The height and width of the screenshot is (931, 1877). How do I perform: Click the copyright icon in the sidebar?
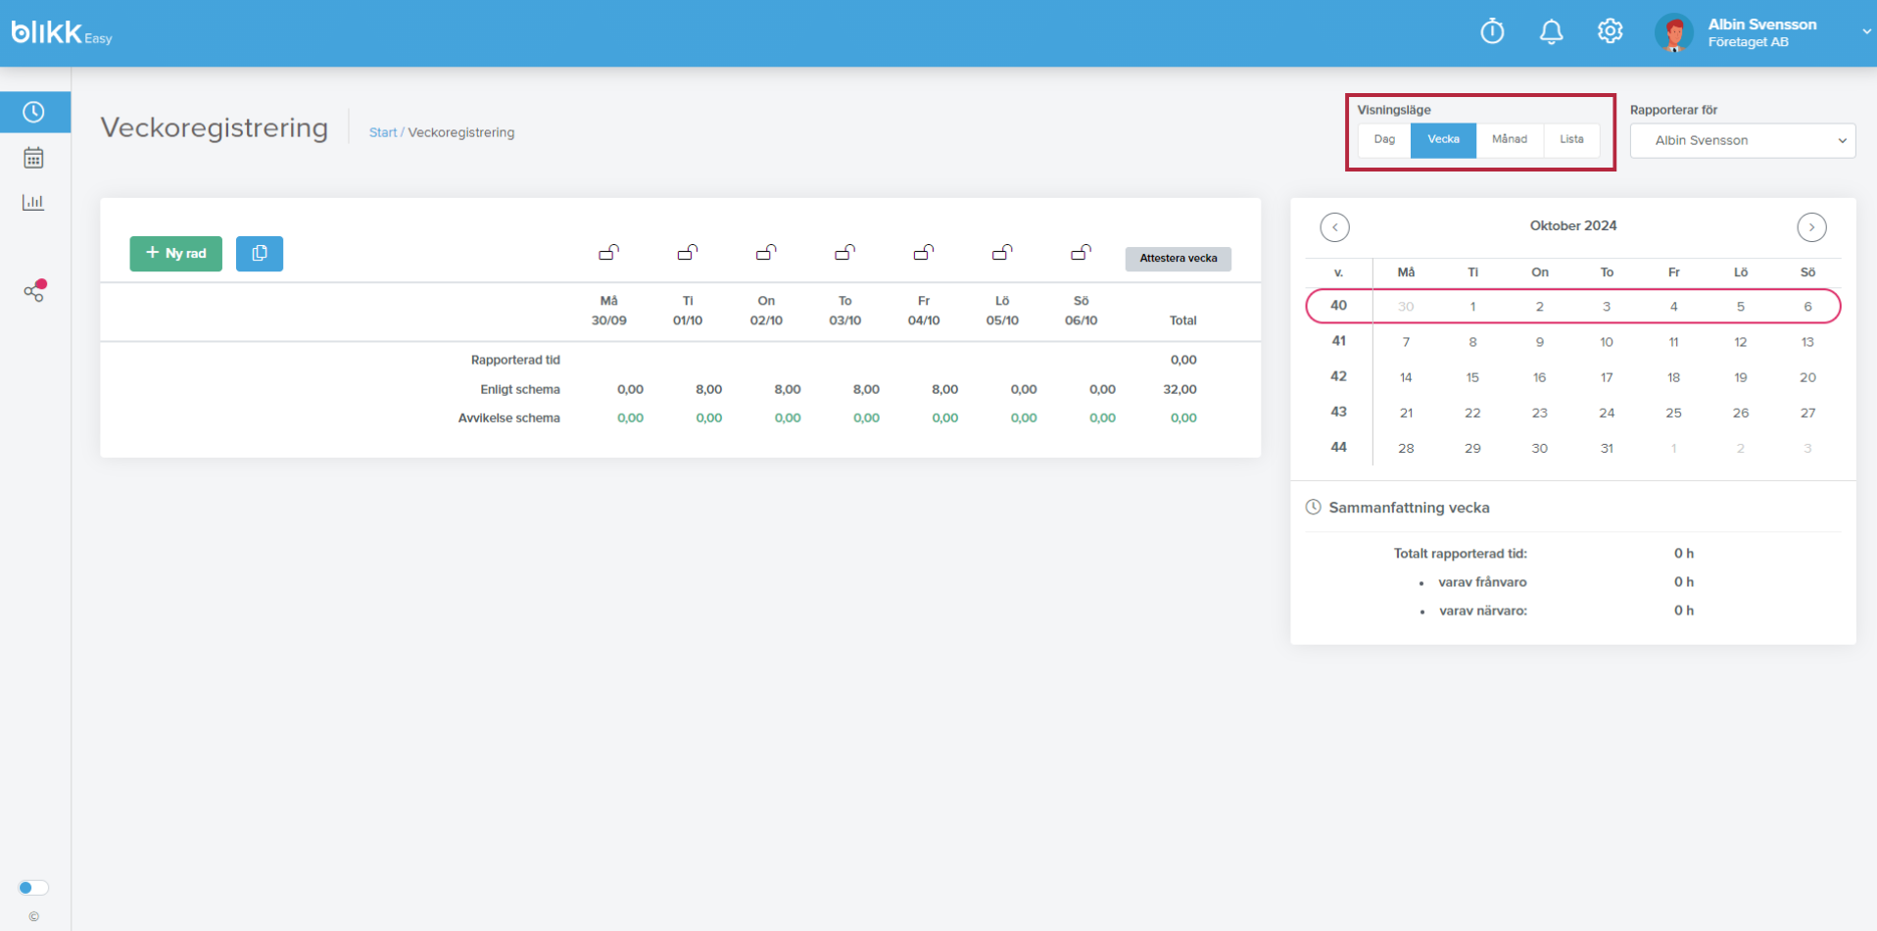[33, 917]
